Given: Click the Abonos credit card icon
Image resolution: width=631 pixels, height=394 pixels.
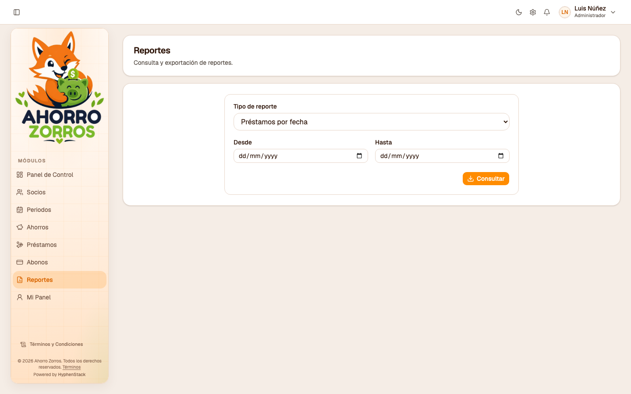Looking at the screenshot, I should (20, 262).
